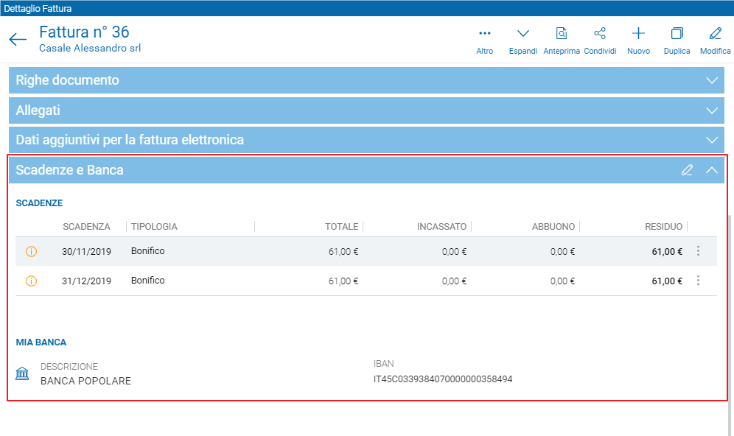The width and height of the screenshot is (734, 436).
Task: Click Bonifico in the 31/12/2019 row
Action: (148, 281)
